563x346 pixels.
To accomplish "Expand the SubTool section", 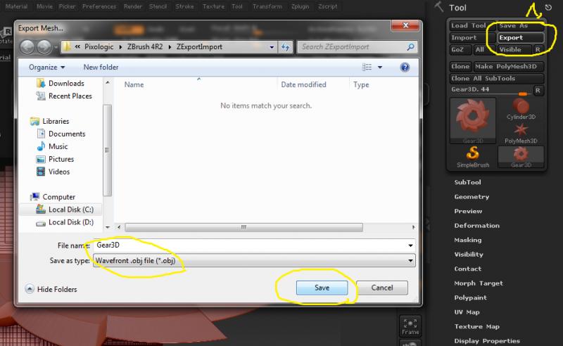I will click(x=467, y=182).
